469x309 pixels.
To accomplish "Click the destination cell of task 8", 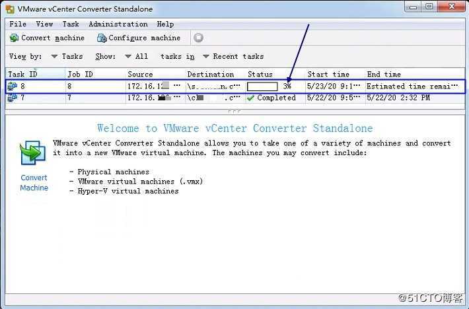I will (214, 86).
